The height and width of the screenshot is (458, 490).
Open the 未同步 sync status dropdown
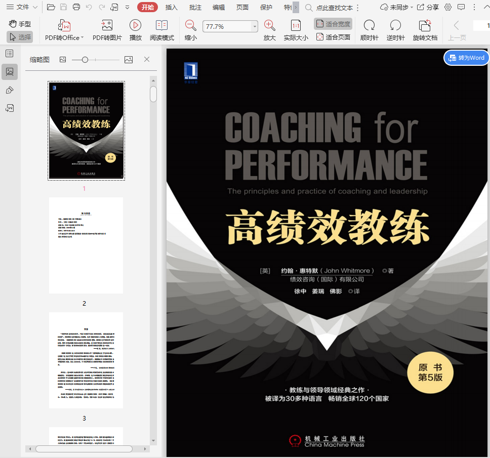click(x=396, y=7)
